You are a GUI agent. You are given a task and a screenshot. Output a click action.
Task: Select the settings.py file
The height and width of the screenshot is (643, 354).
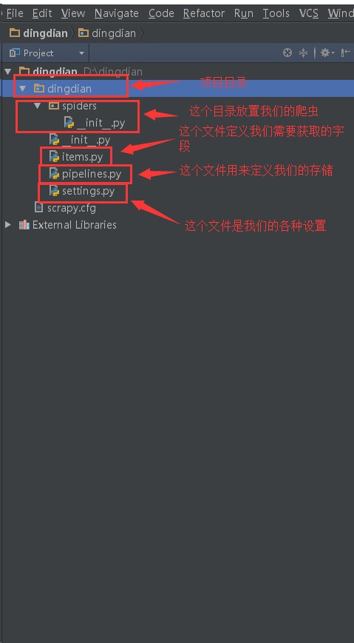(82, 191)
